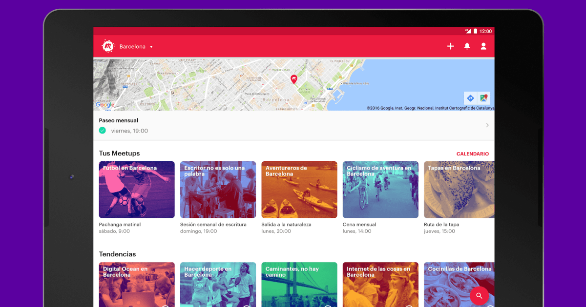The height and width of the screenshot is (307, 586).
Task: Select the red map pin marker
Action: click(x=293, y=78)
